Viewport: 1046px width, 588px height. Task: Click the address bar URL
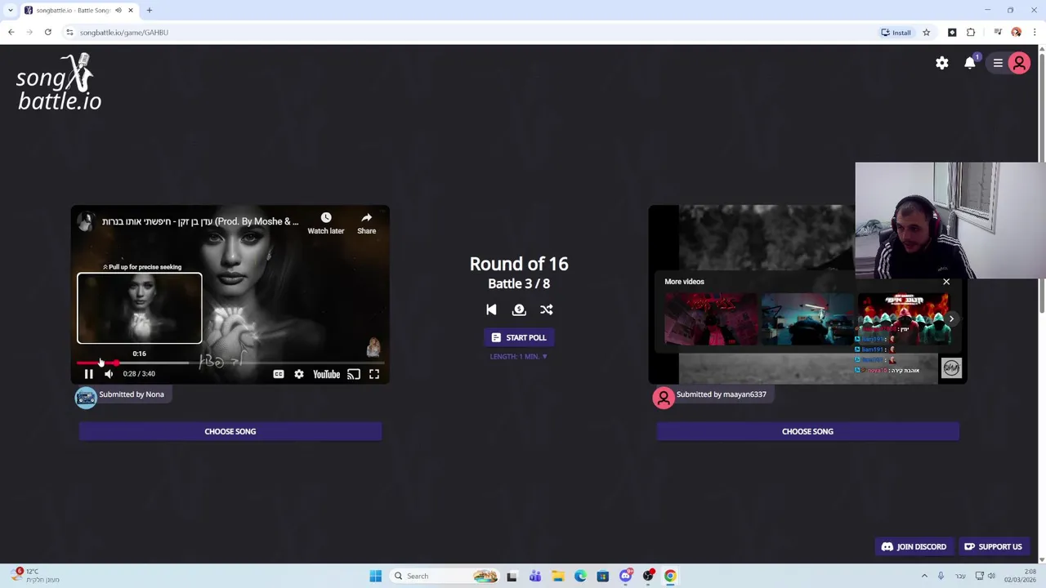[x=124, y=33]
